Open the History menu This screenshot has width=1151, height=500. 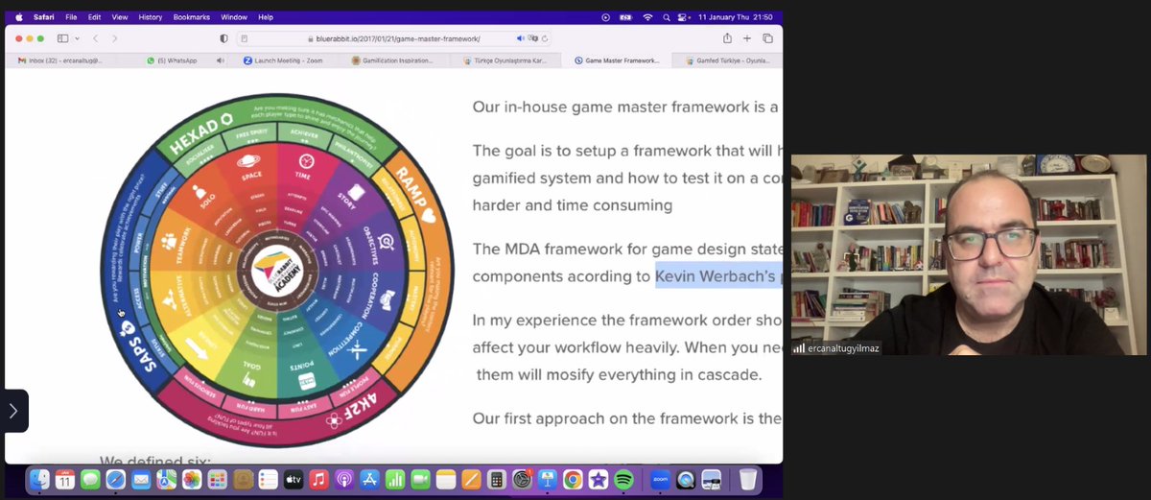pos(150,16)
